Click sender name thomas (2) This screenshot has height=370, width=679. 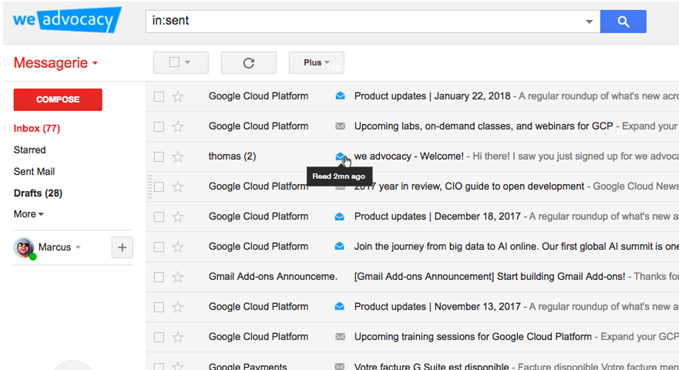tap(232, 156)
